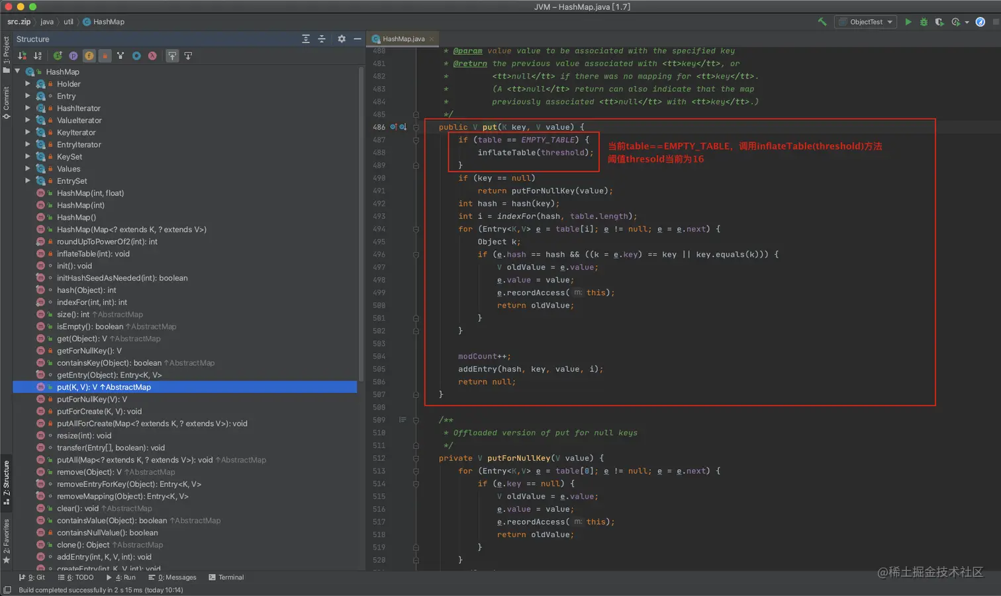1001x596 pixels.
Task: Expand the KeySet node
Action: coord(28,157)
